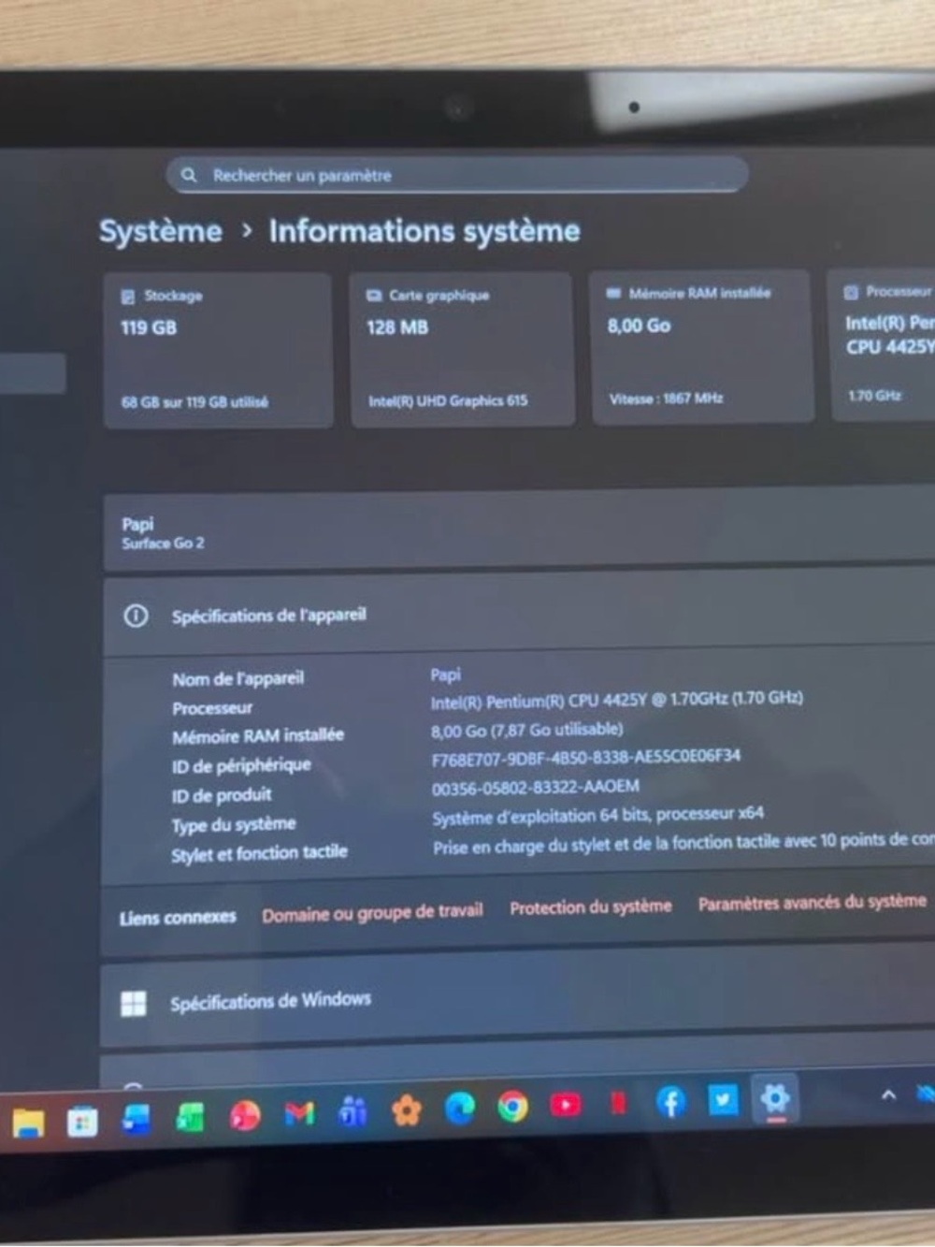Show hidden system tray icons chevron
This screenshot has width=935, height=1247.
[888, 1095]
